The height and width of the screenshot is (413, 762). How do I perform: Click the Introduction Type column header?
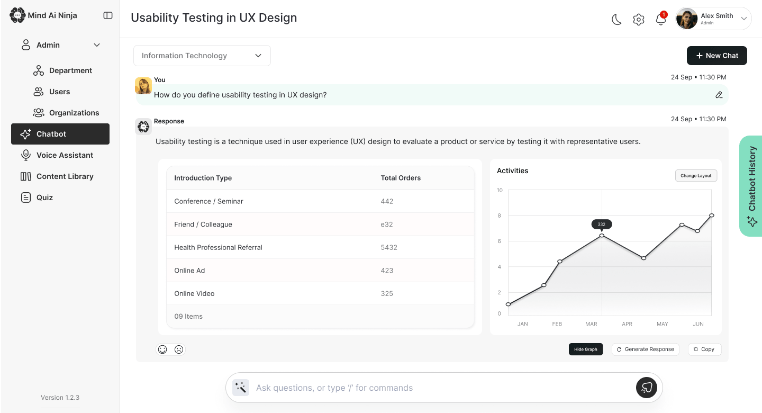click(203, 178)
